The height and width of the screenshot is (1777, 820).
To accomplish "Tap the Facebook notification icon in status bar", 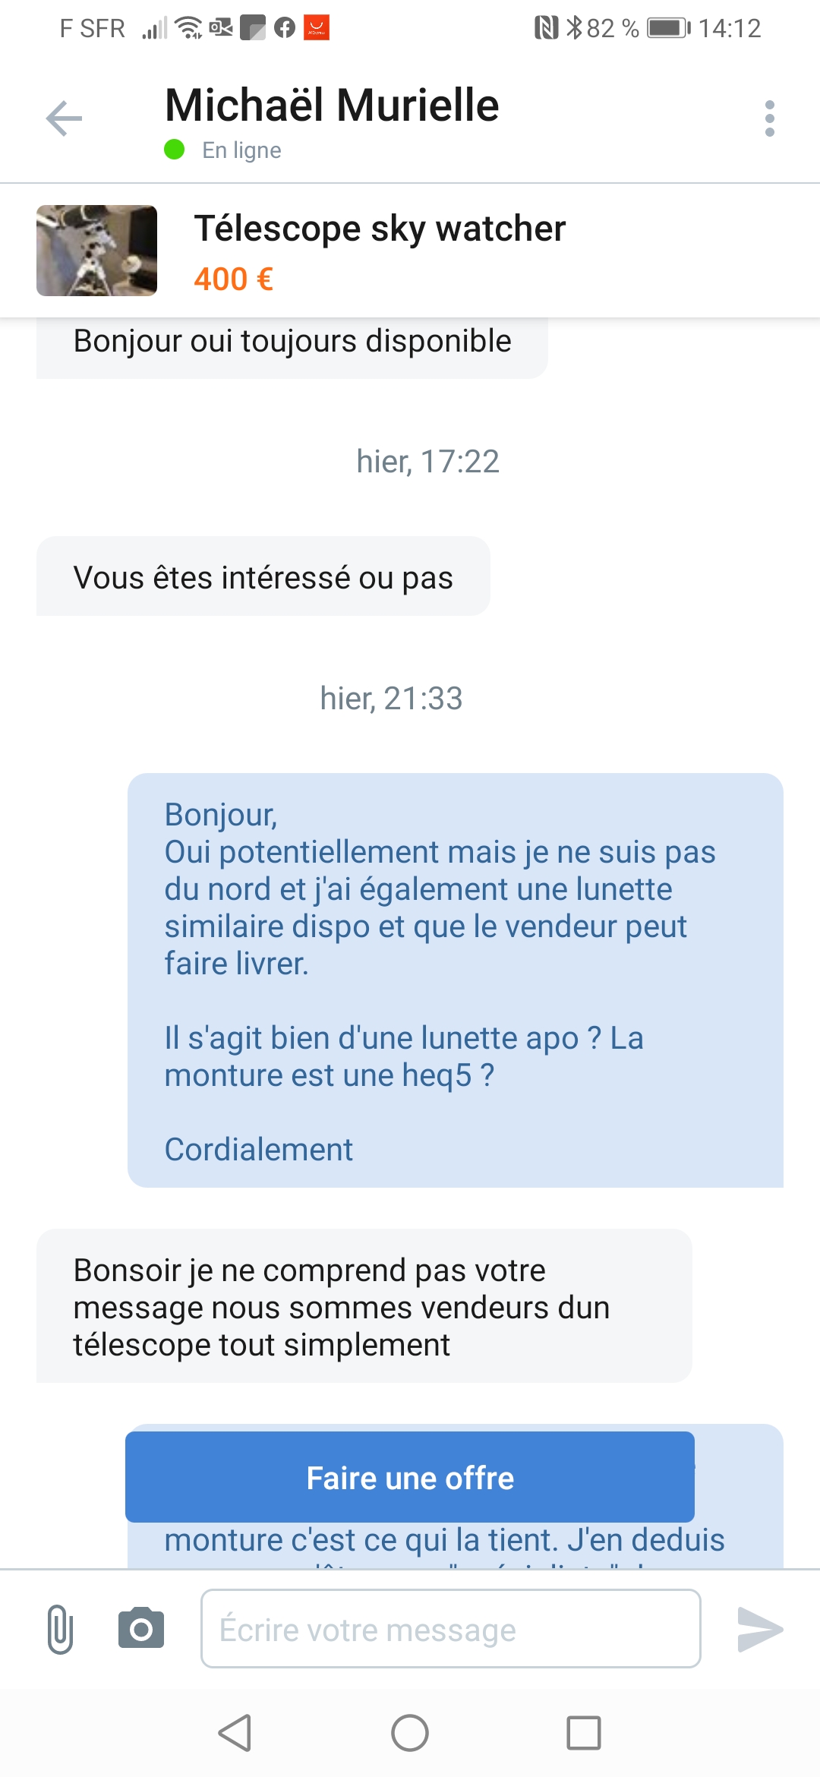I will point(285,28).
